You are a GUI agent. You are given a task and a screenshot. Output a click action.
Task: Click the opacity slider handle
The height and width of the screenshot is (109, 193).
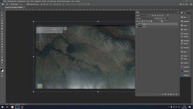coord(162,21)
